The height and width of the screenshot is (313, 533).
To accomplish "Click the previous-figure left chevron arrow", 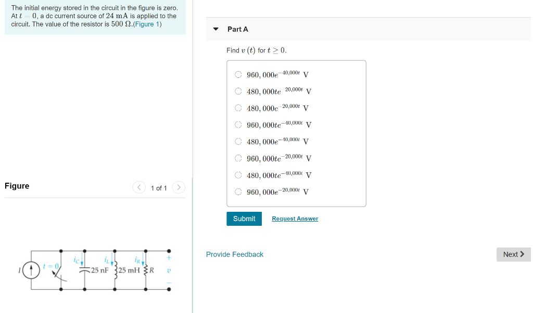I will pyautogui.click(x=138, y=187).
